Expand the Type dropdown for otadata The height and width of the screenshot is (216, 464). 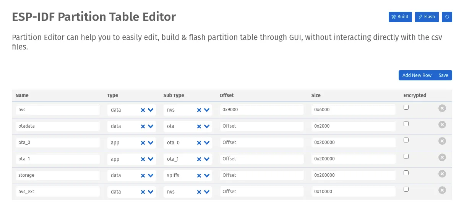(151, 126)
